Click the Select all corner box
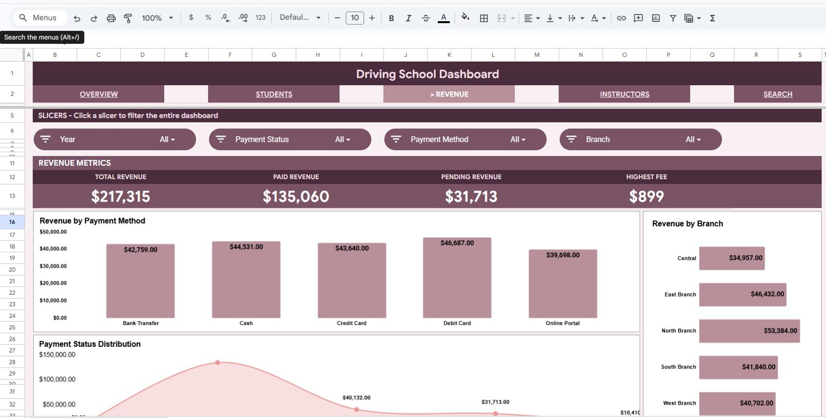The image size is (826, 418). (12, 55)
